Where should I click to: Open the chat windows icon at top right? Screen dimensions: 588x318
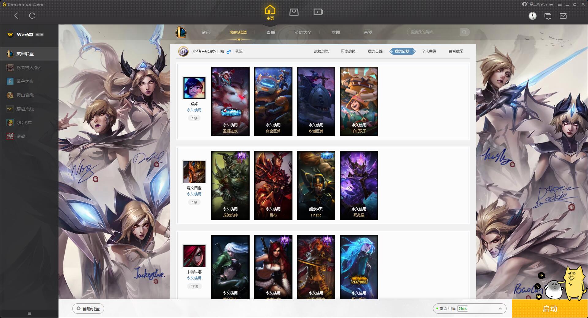[x=548, y=16]
